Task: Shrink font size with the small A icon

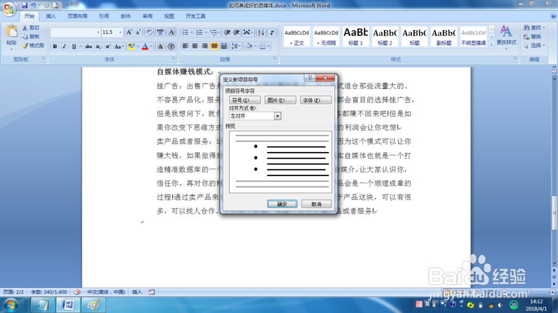Action: pos(138,32)
